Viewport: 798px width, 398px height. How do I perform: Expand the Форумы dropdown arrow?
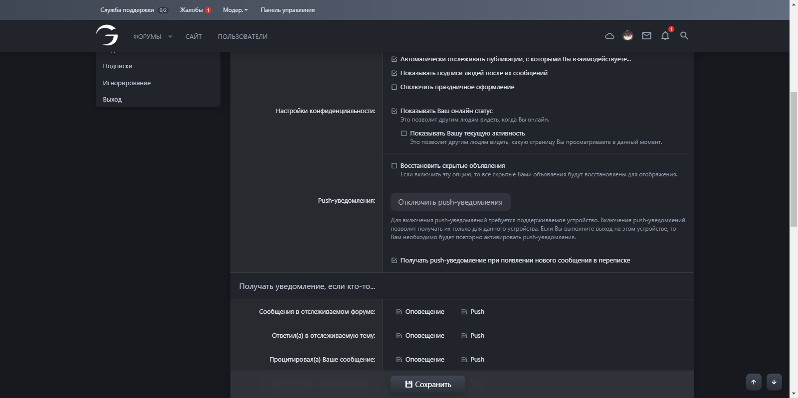pos(170,37)
